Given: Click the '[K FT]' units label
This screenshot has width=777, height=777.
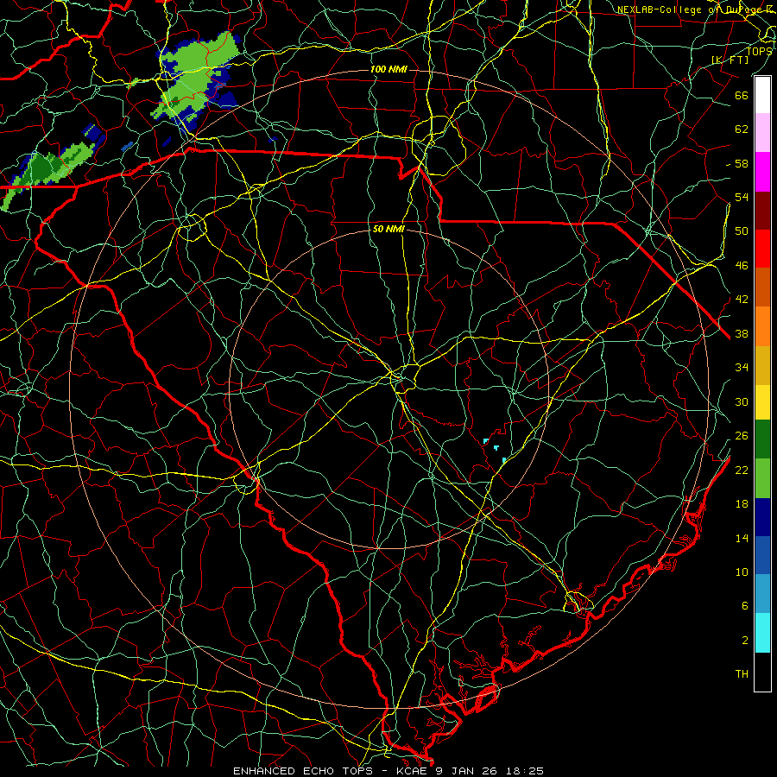Looking at the screenshot, I should click(730, 60).
